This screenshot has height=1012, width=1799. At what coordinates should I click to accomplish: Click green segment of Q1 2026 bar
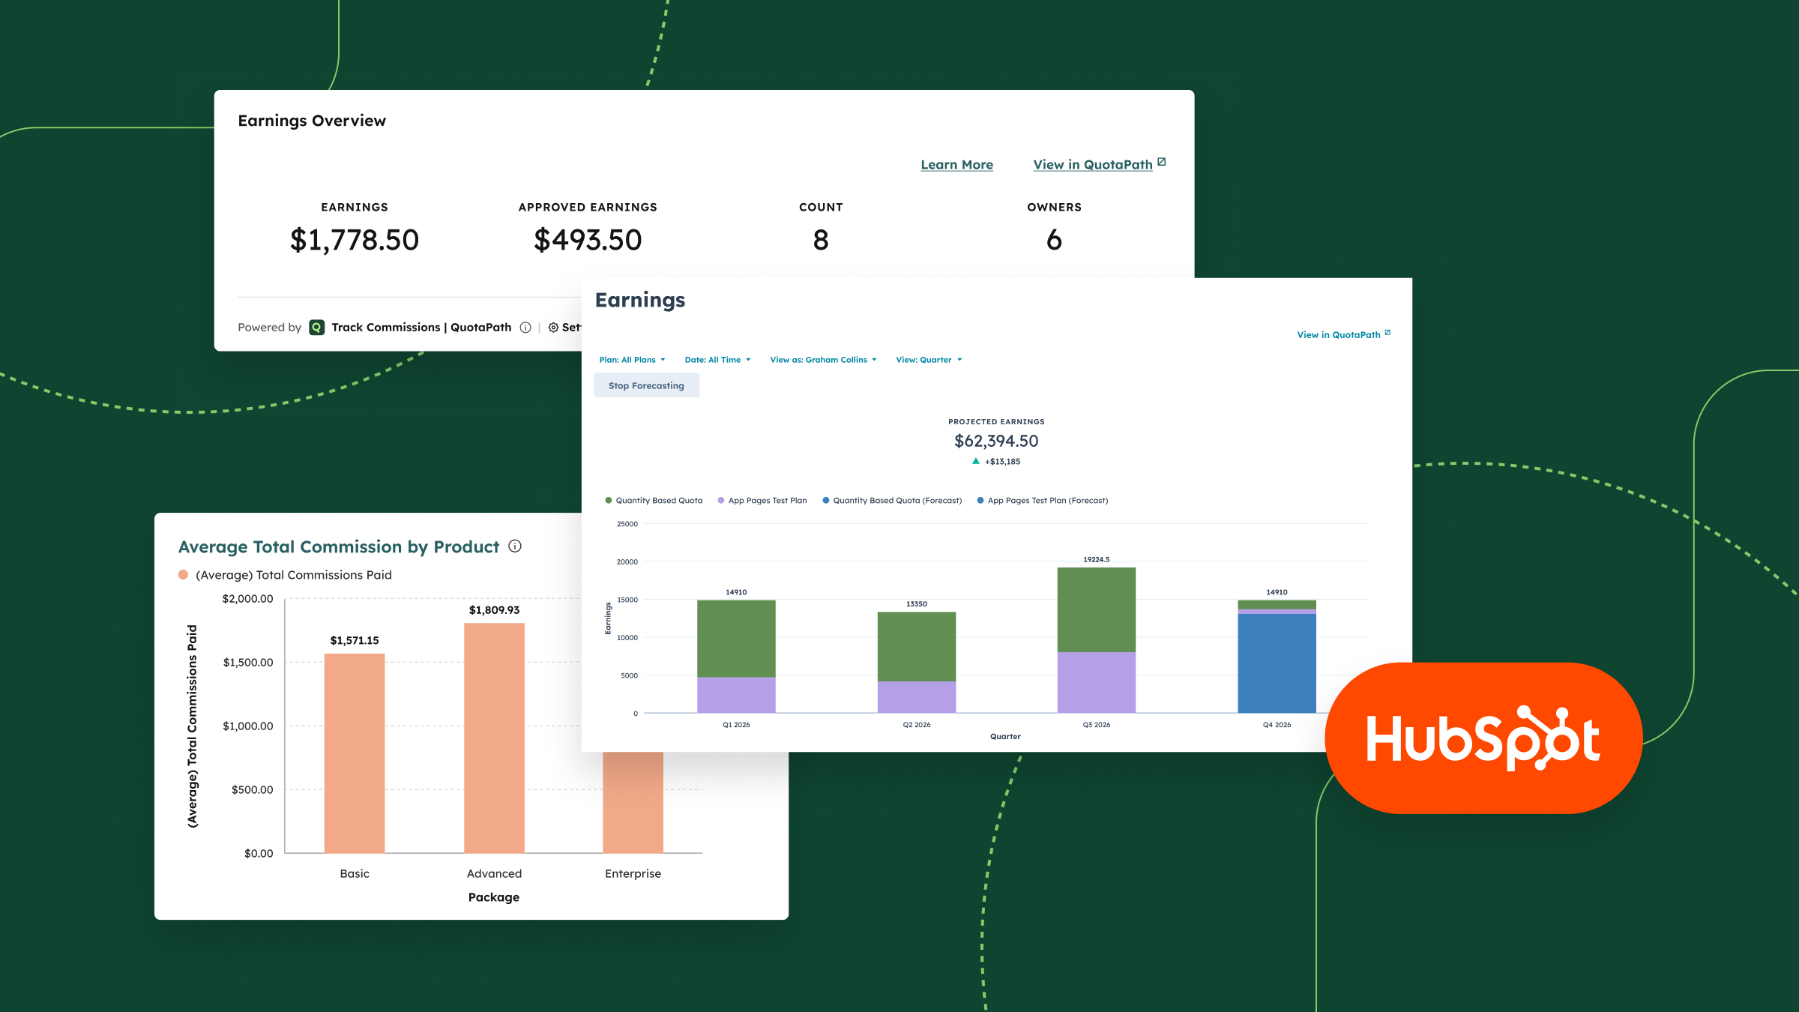(736, 639)
